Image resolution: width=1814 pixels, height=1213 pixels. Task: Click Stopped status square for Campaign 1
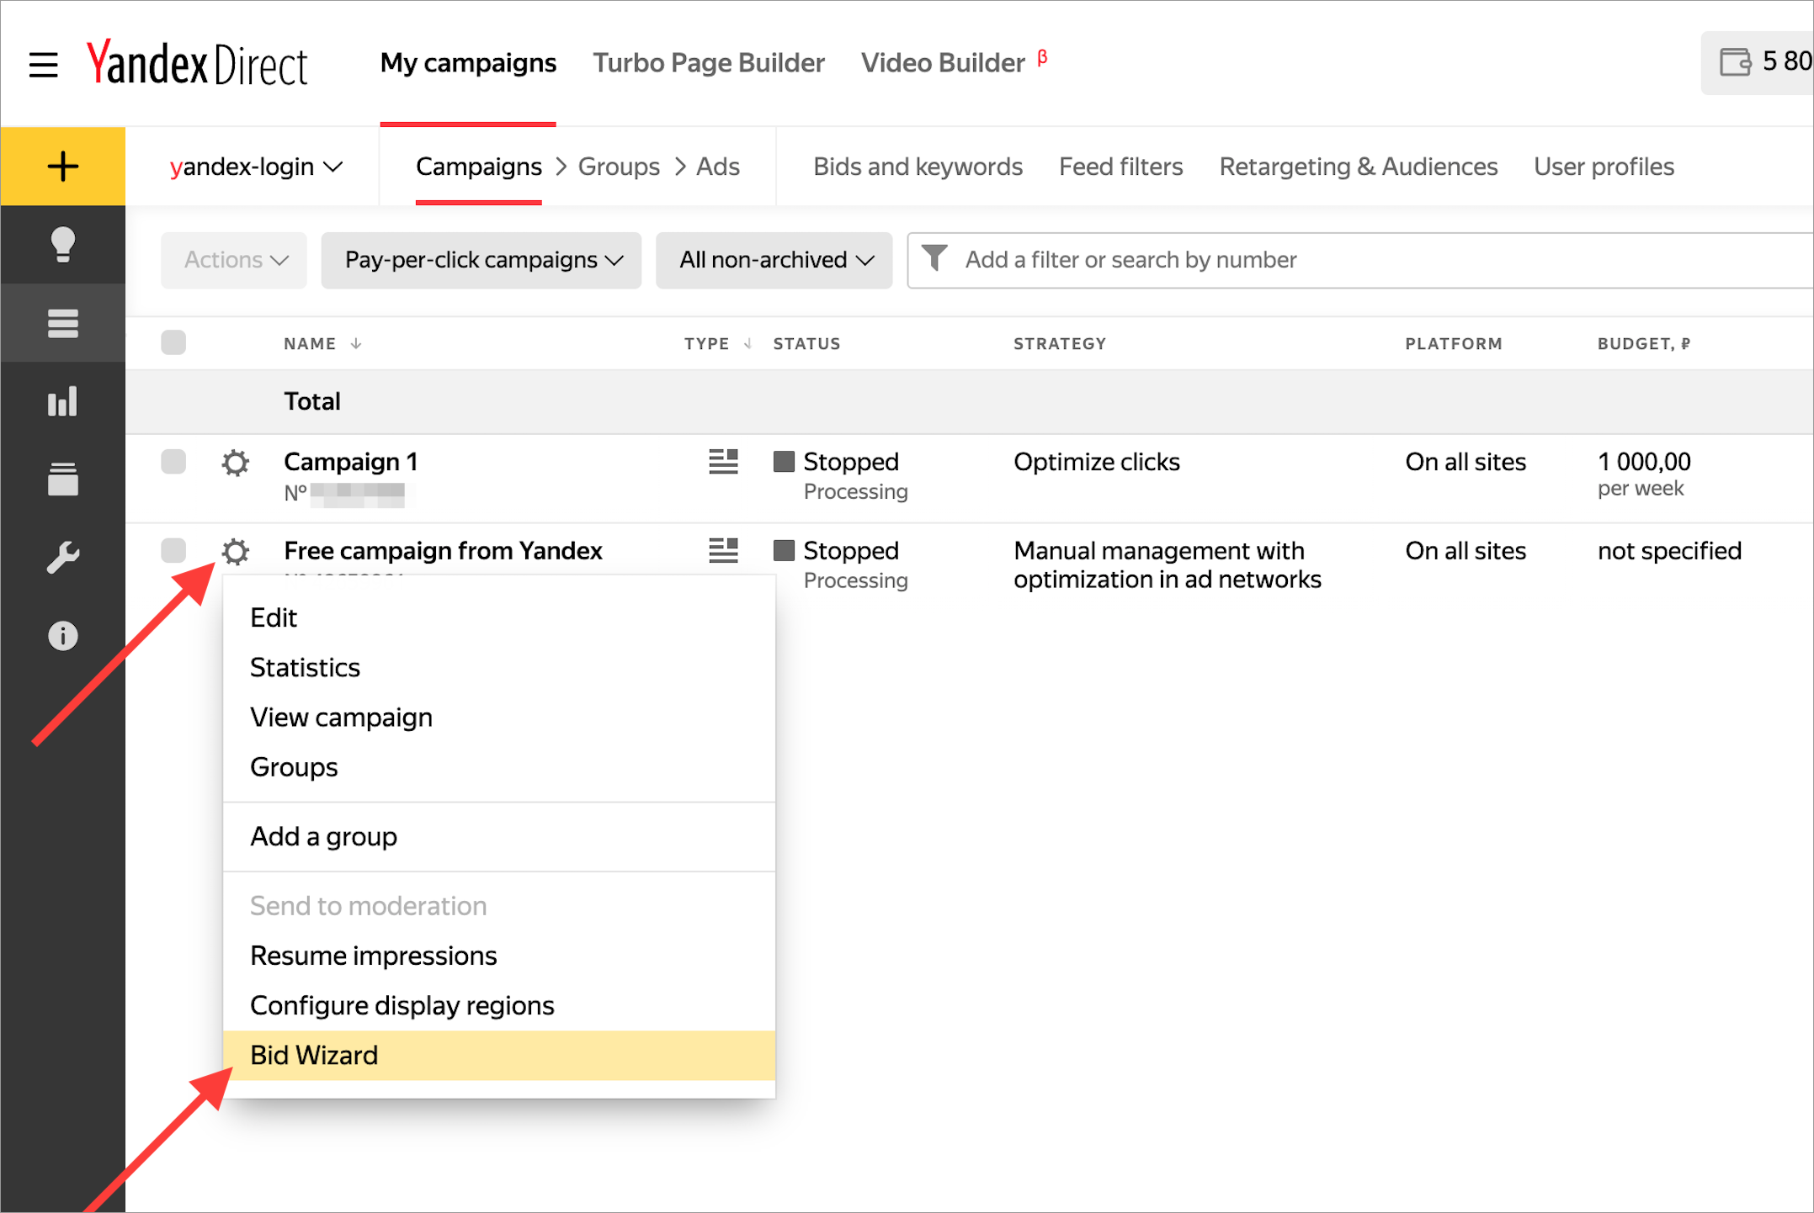(x=784, y=461)
